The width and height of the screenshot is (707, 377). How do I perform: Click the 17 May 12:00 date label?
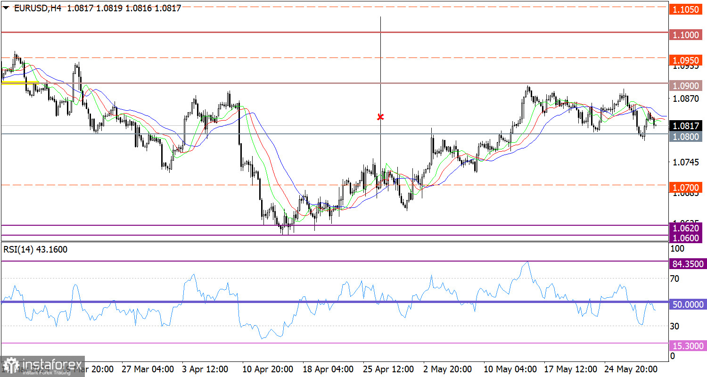[x=570, y=369]
